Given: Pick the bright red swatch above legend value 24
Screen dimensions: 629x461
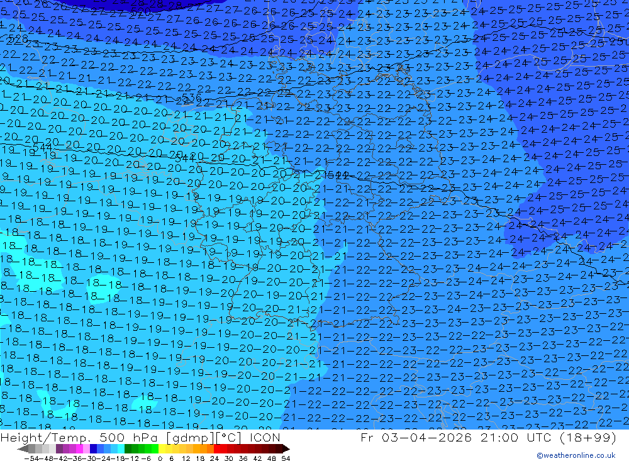Looking at the screenshot, I should [x=217, y=448].
